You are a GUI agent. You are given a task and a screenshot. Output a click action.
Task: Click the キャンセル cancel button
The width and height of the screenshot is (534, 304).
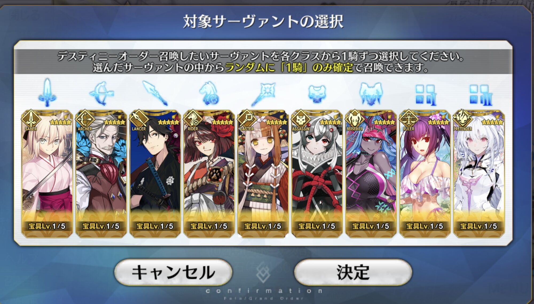point(173,272)
